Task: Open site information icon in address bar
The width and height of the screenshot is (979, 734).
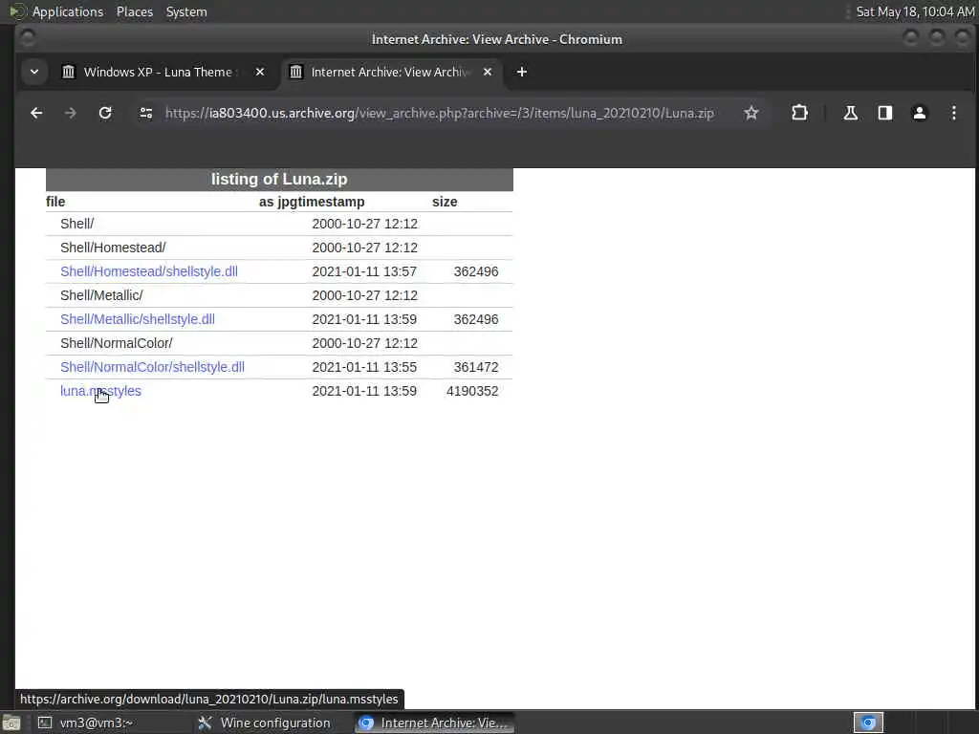Action: [x=146, y=113]
